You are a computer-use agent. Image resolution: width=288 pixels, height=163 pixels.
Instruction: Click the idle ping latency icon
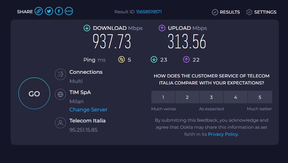point(122,59)
